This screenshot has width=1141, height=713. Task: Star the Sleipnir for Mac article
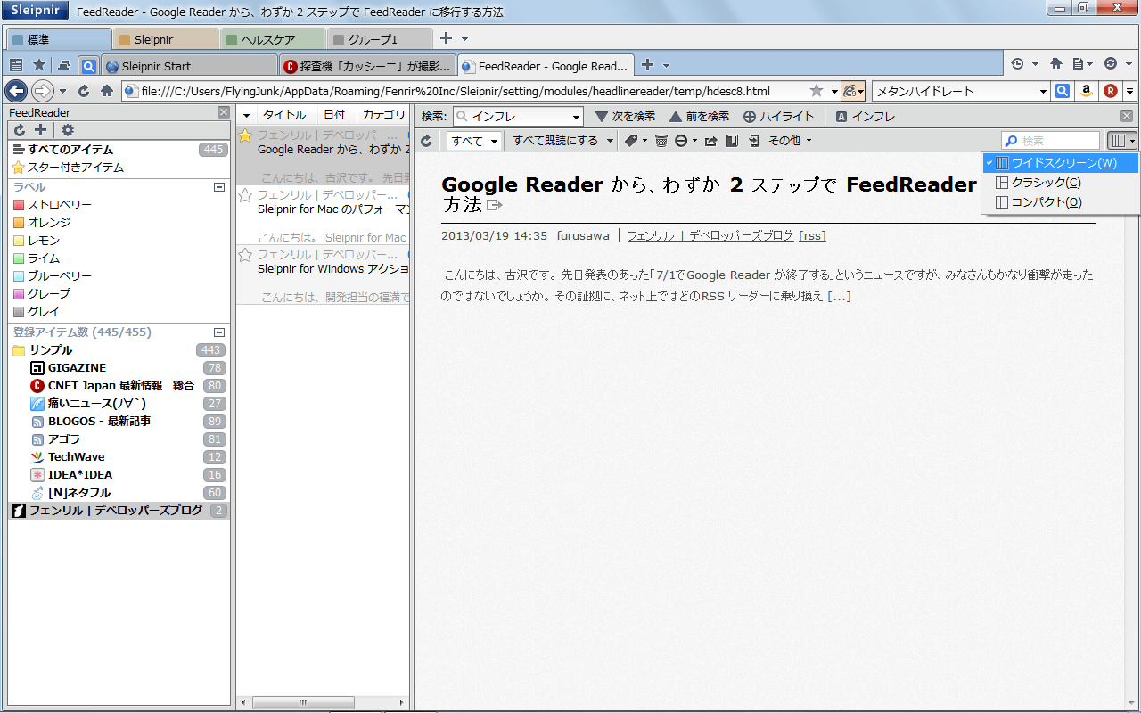tap(245, 195)
